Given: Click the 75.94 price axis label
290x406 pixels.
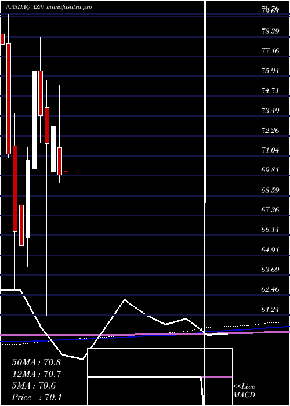Looking at the screenshot, I should coord(270,70).
